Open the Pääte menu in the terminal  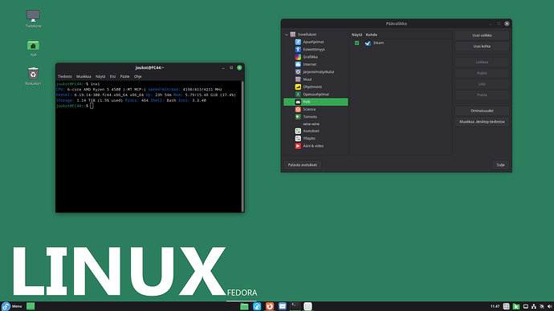click(x=124, y=76)
